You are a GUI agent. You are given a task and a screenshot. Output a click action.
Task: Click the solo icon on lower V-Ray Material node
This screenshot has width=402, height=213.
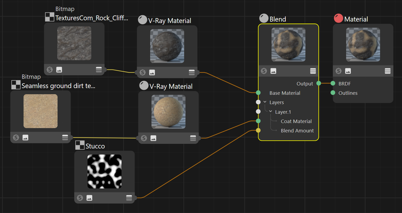tap(144, 138)
